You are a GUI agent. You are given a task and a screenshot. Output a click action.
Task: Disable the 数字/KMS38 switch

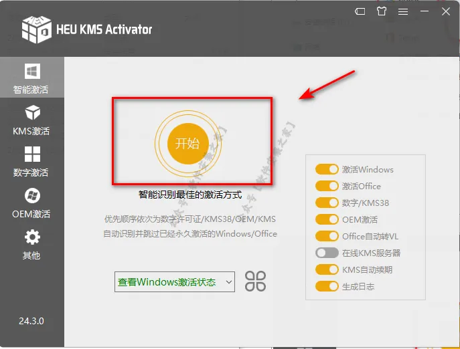click(x=327, y=203)
